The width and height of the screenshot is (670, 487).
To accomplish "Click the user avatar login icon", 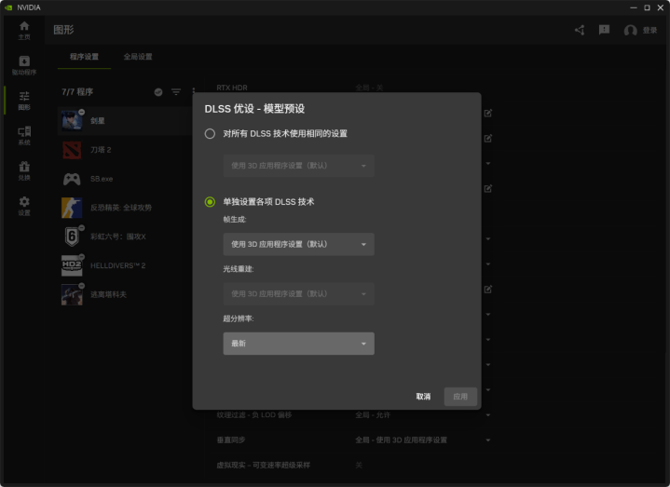I will 630,31.
